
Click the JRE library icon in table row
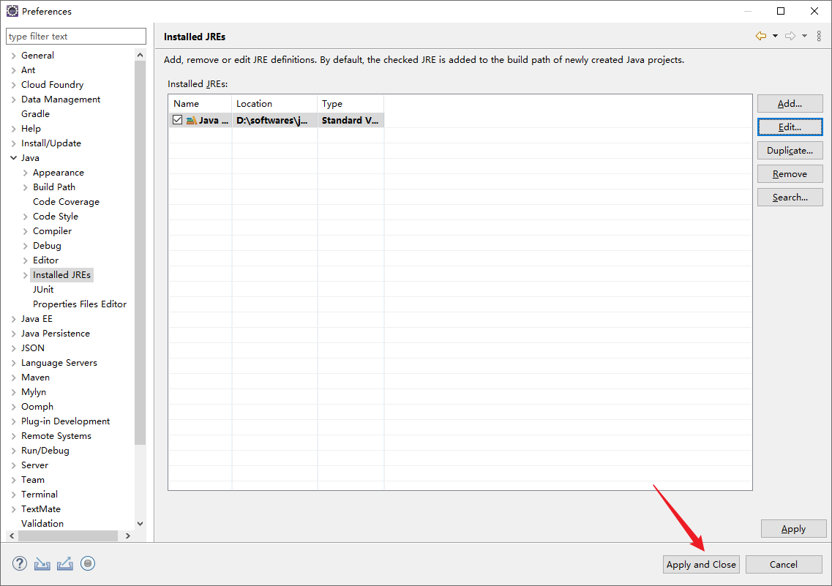click(x=191, y=120)
